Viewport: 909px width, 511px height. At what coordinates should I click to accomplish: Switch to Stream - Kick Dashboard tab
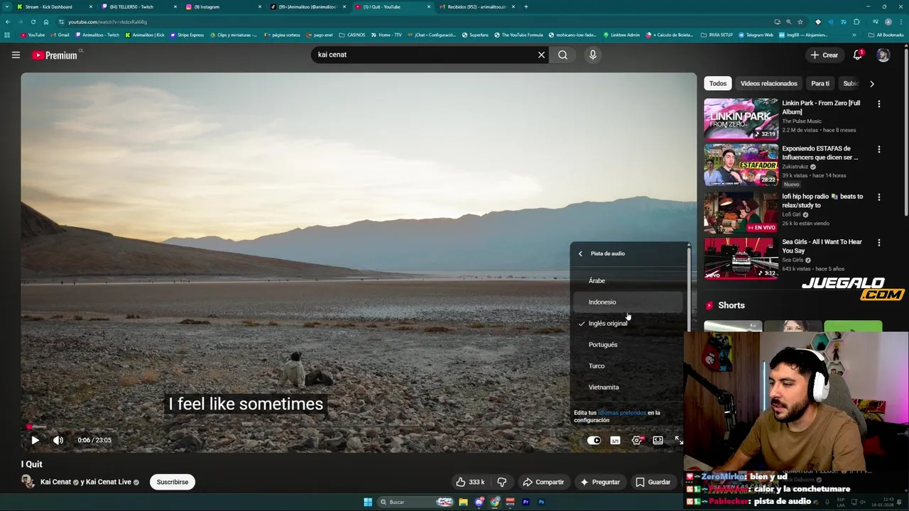(55, 6)
